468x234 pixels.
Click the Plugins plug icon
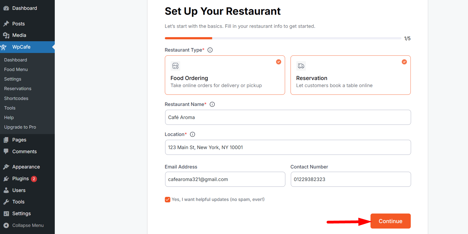[6, 179]
